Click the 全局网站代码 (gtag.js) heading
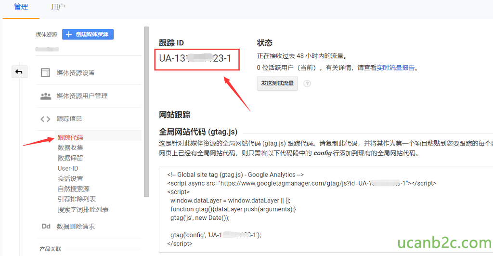The width and height of the screenshot is (493, 256). click(198, 132)
